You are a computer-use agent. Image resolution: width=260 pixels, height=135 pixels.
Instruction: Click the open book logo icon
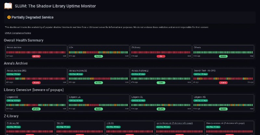pyautogui.click(x=8, y=6)
